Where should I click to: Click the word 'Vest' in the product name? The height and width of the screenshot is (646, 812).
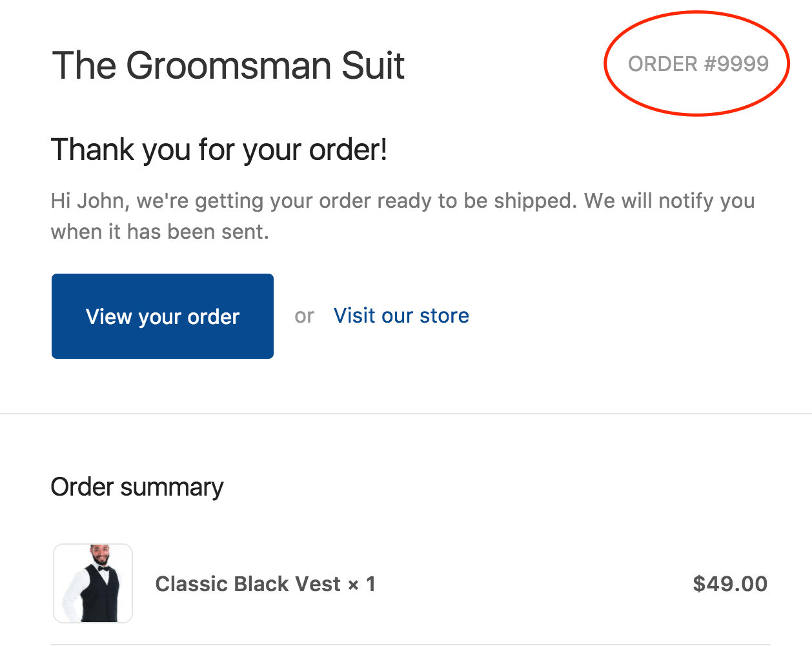pos(317,584)
